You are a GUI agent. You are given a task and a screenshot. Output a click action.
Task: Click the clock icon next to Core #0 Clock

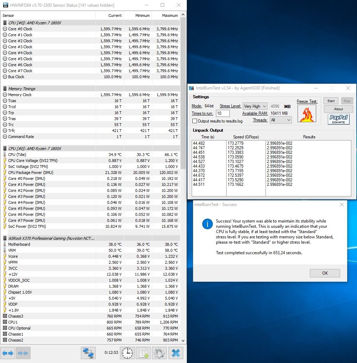click(x=5, y=29)
